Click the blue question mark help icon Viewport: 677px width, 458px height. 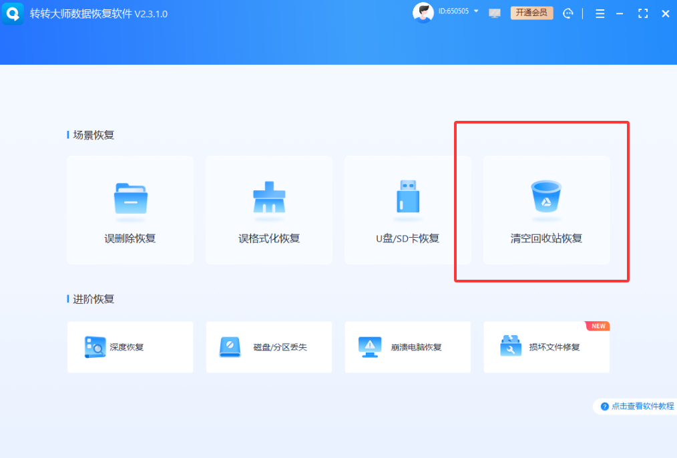pos(604,407)
